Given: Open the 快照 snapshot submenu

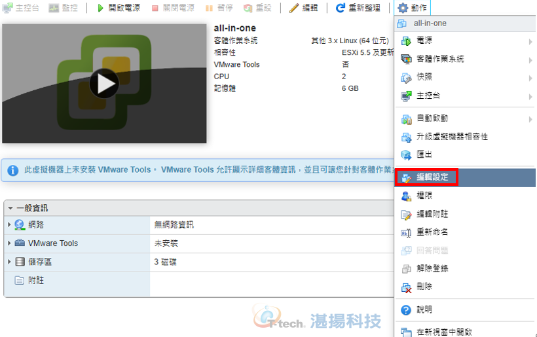Looking at the screenshot, I should (465, 77).
